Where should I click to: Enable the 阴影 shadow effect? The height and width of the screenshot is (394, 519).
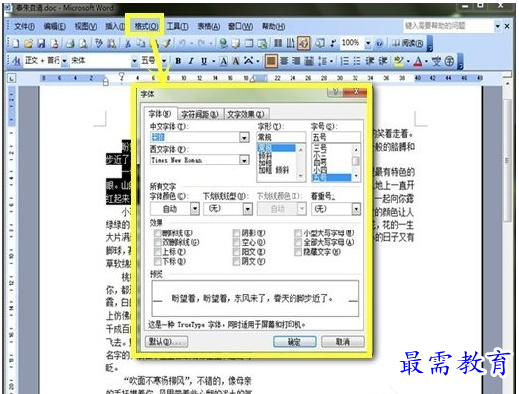click(236, 233)
